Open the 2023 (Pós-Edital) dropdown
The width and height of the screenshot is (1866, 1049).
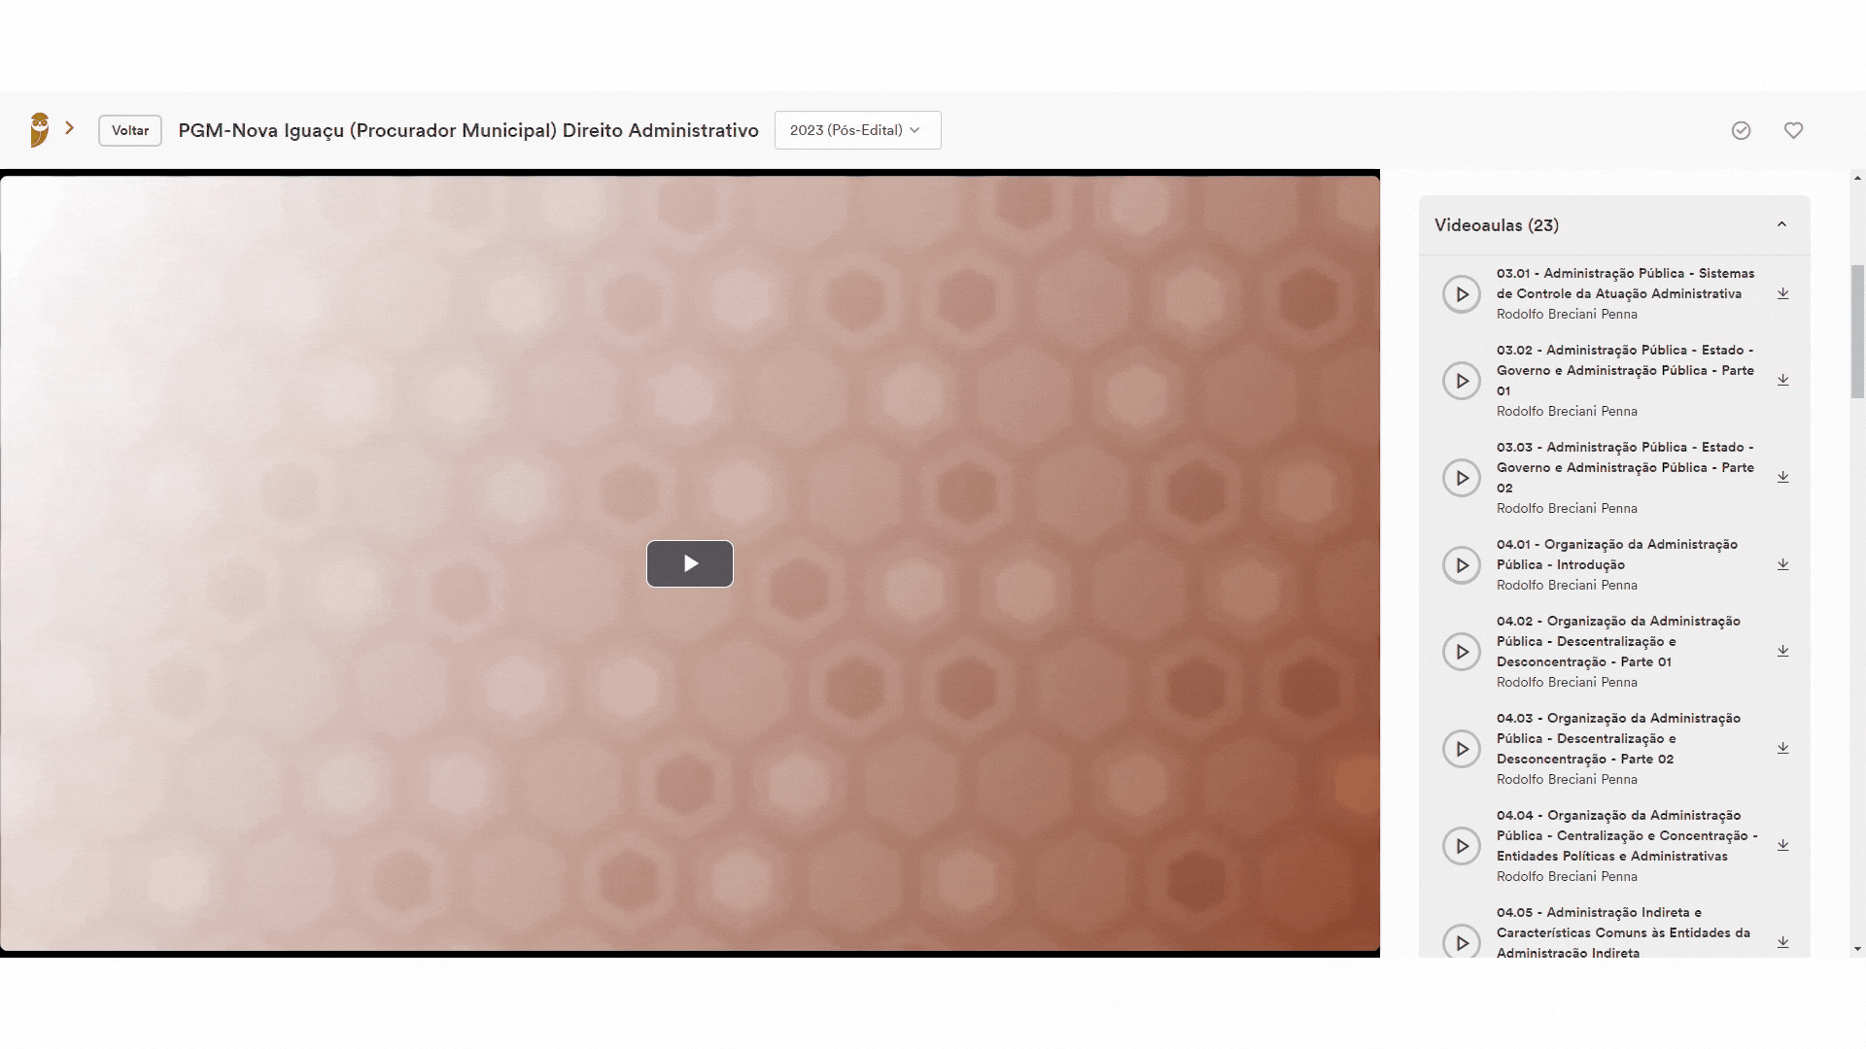coord(857,130)
